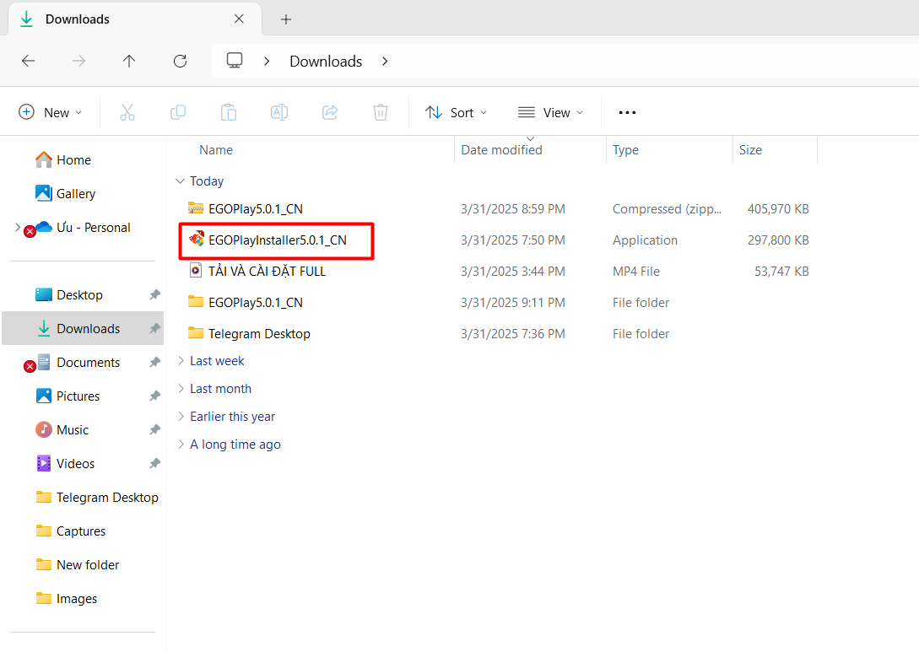This screenshot has width=919, height=652.
Task: Unpin Videos using its pin icon
Action: coord(154,463)
